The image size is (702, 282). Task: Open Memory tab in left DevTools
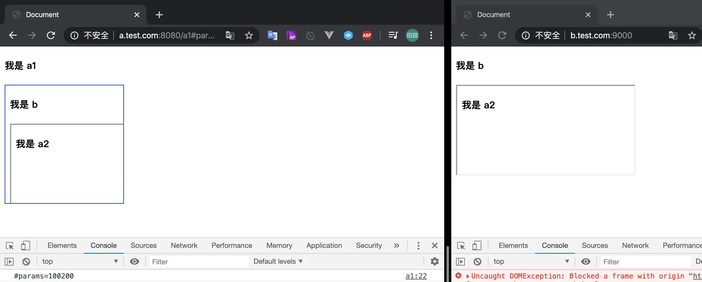[x=279, y=245]
